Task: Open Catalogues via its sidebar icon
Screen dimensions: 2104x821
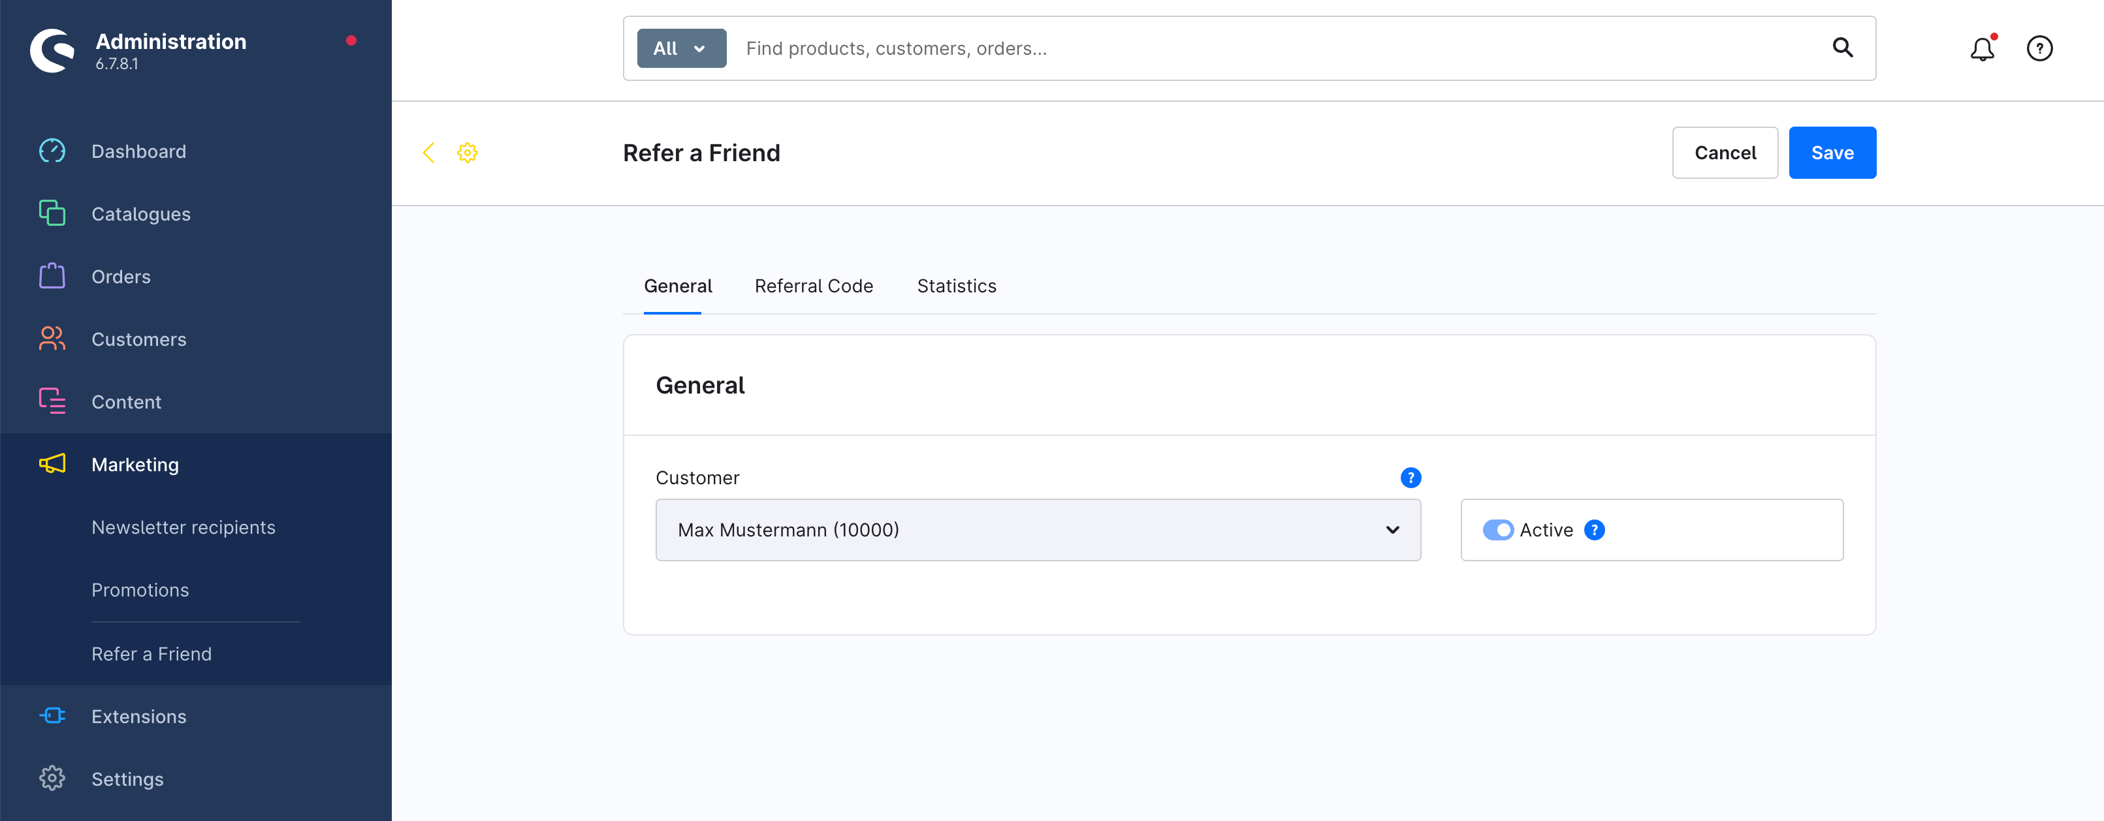Action: (x=52, y=213)
